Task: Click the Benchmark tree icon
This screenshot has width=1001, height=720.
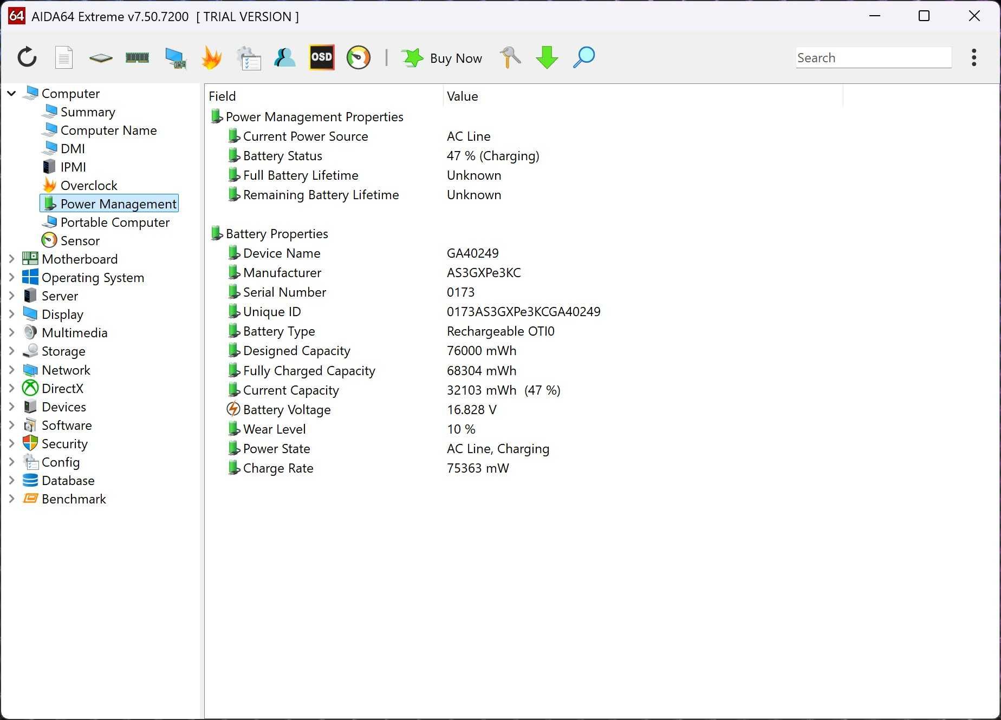Action: coord(30,499)
